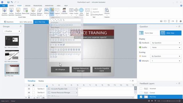
Task: Switch to Slide View
Action: pyautogui.click(x=171, y=33)
